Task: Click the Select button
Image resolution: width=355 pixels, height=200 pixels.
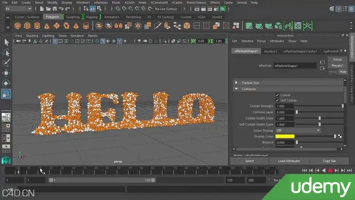Action: tap(249, 161)
